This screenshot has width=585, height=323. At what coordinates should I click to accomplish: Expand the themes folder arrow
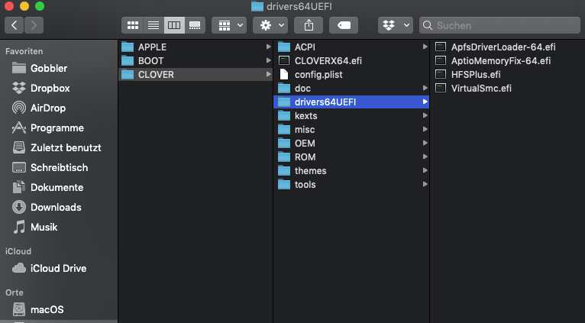tap(425, 170)
